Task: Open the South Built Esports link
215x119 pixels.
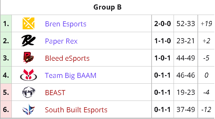Action: click(76, 110)
